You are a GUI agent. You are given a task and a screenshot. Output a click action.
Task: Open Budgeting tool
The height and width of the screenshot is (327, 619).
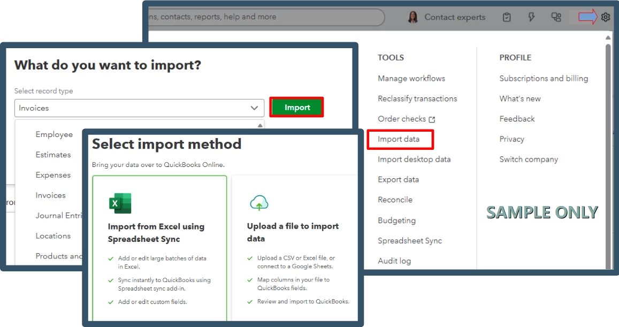[397, 220]
